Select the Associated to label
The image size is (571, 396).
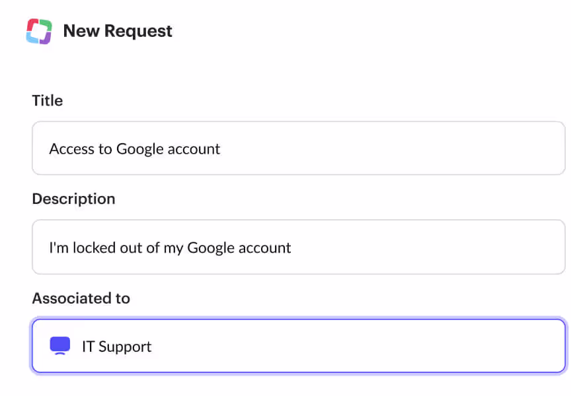tap(81, 298)
